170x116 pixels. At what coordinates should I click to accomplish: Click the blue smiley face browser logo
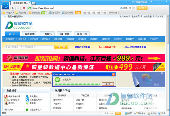[6, 6]
